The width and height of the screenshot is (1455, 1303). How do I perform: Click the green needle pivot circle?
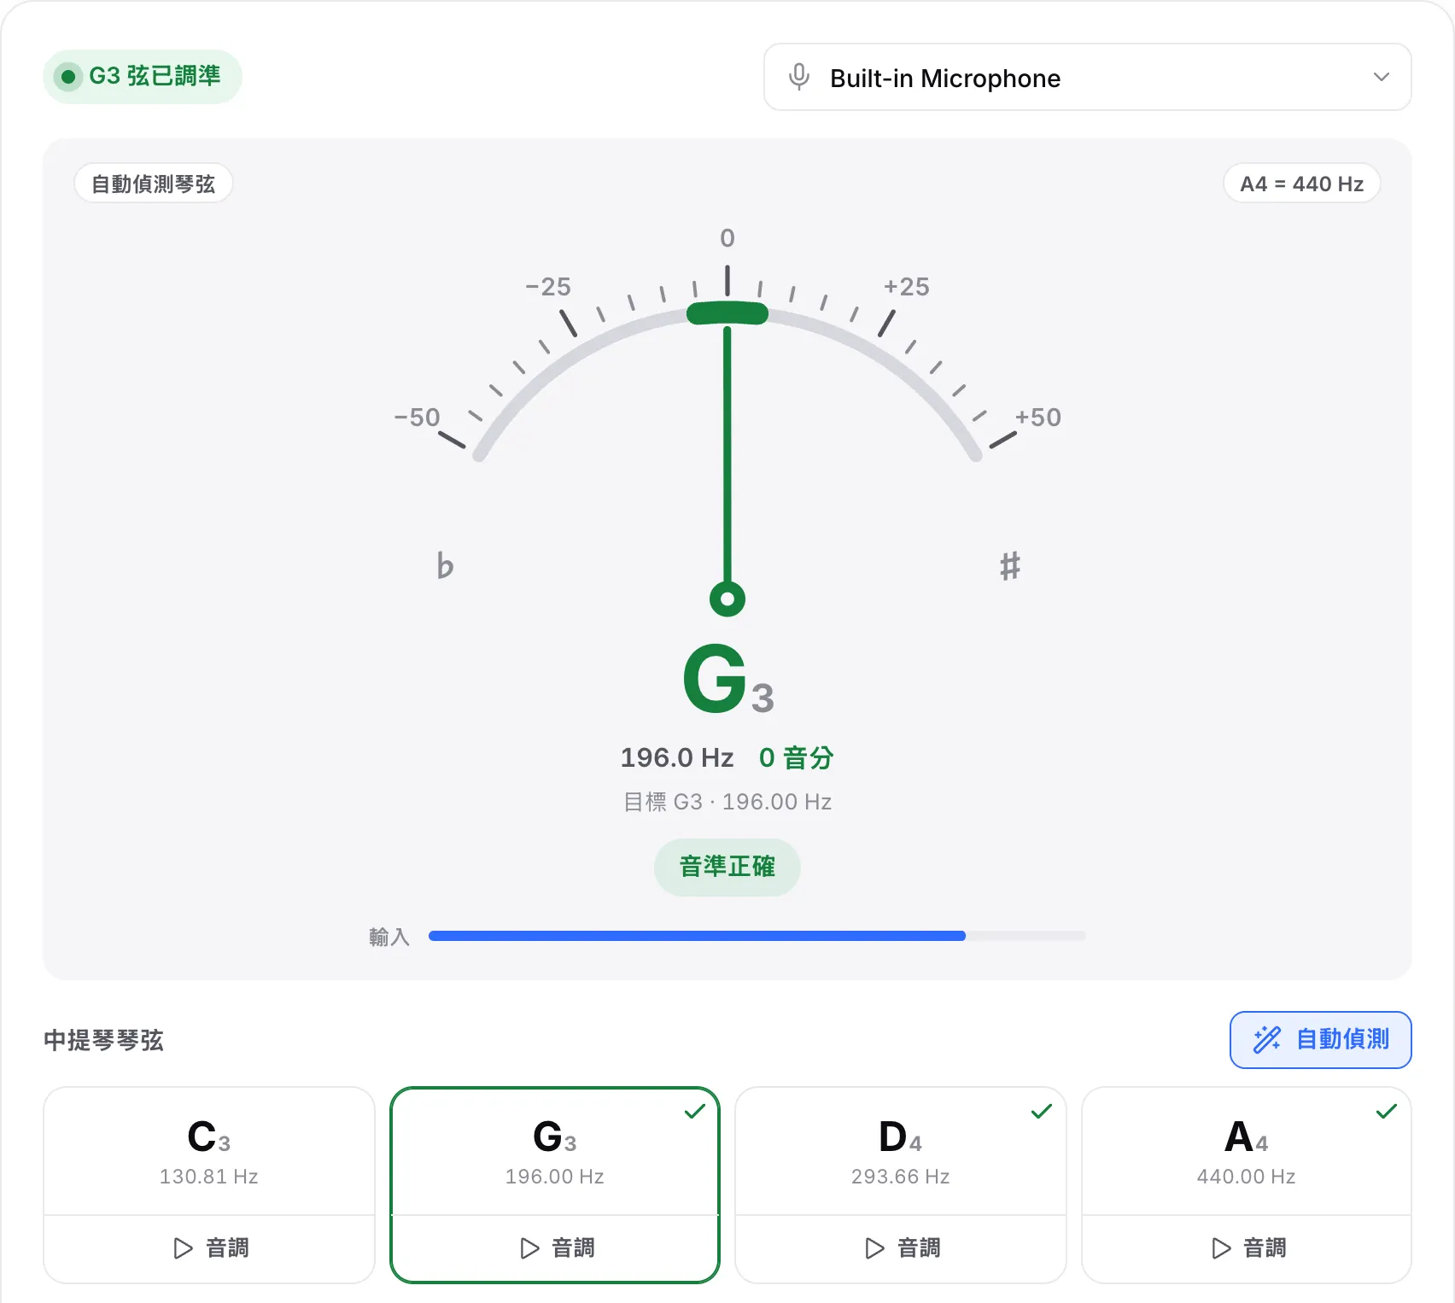(727, 599)
